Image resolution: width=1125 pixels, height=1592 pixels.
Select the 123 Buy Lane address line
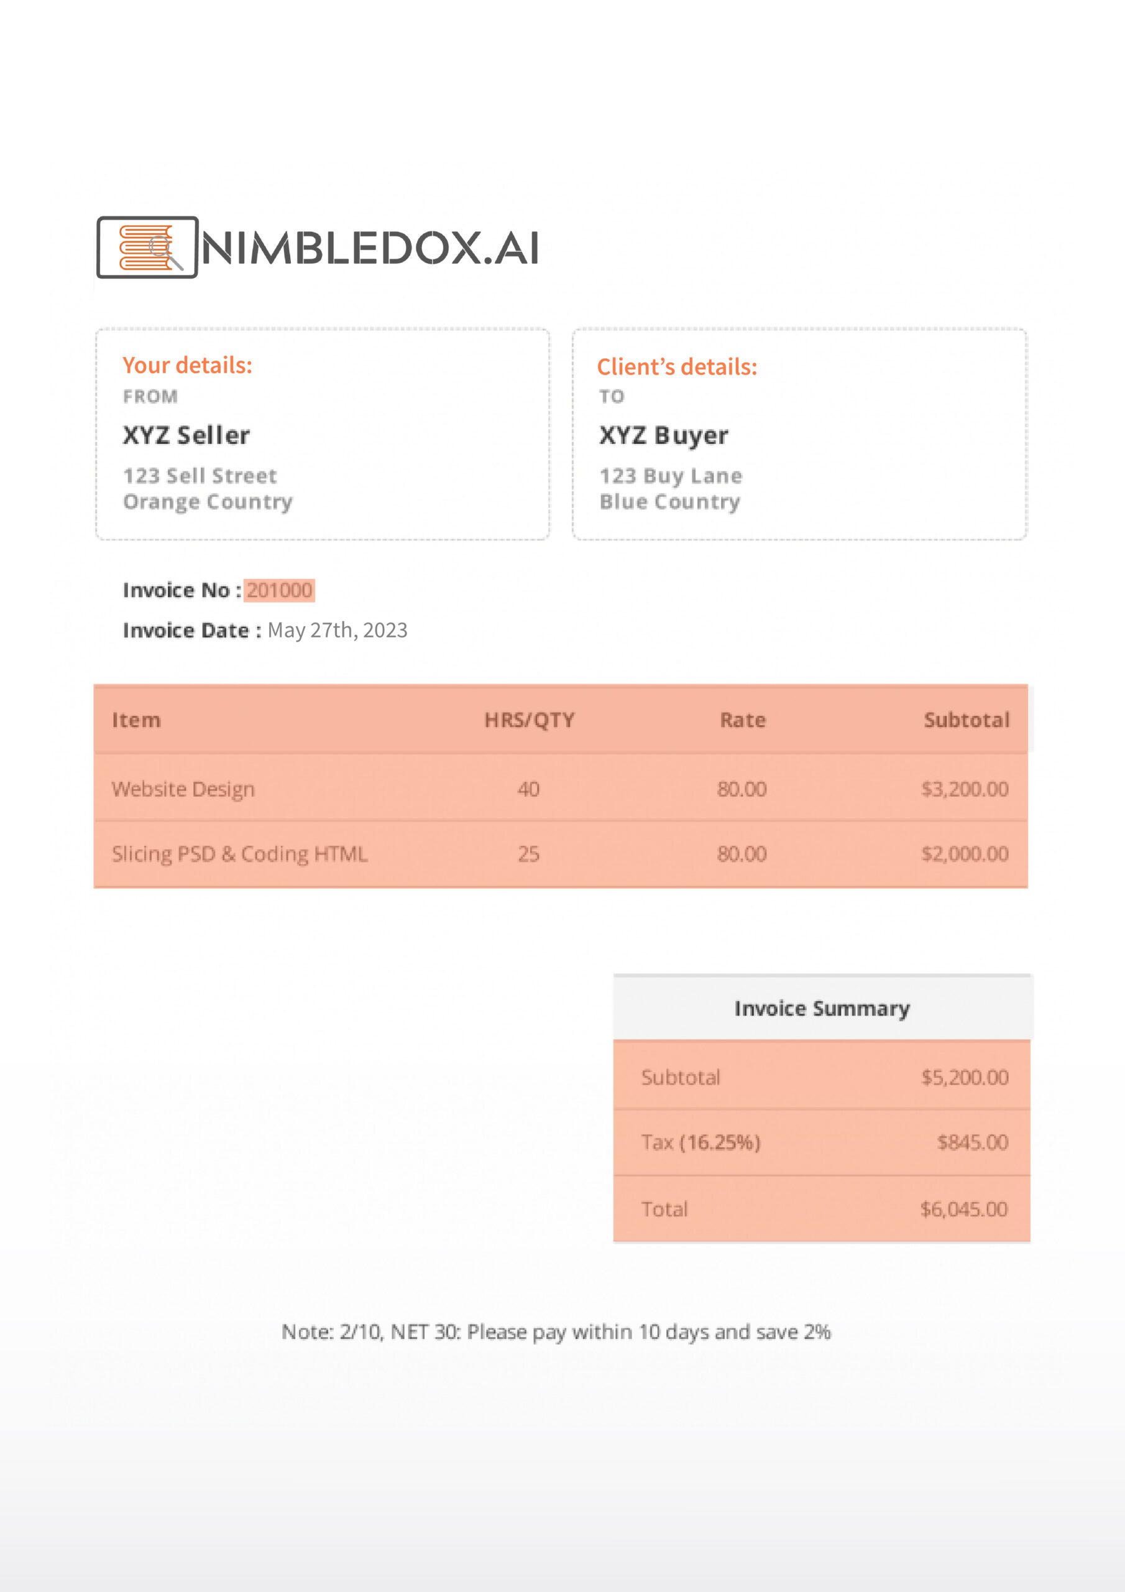(670, 476)
